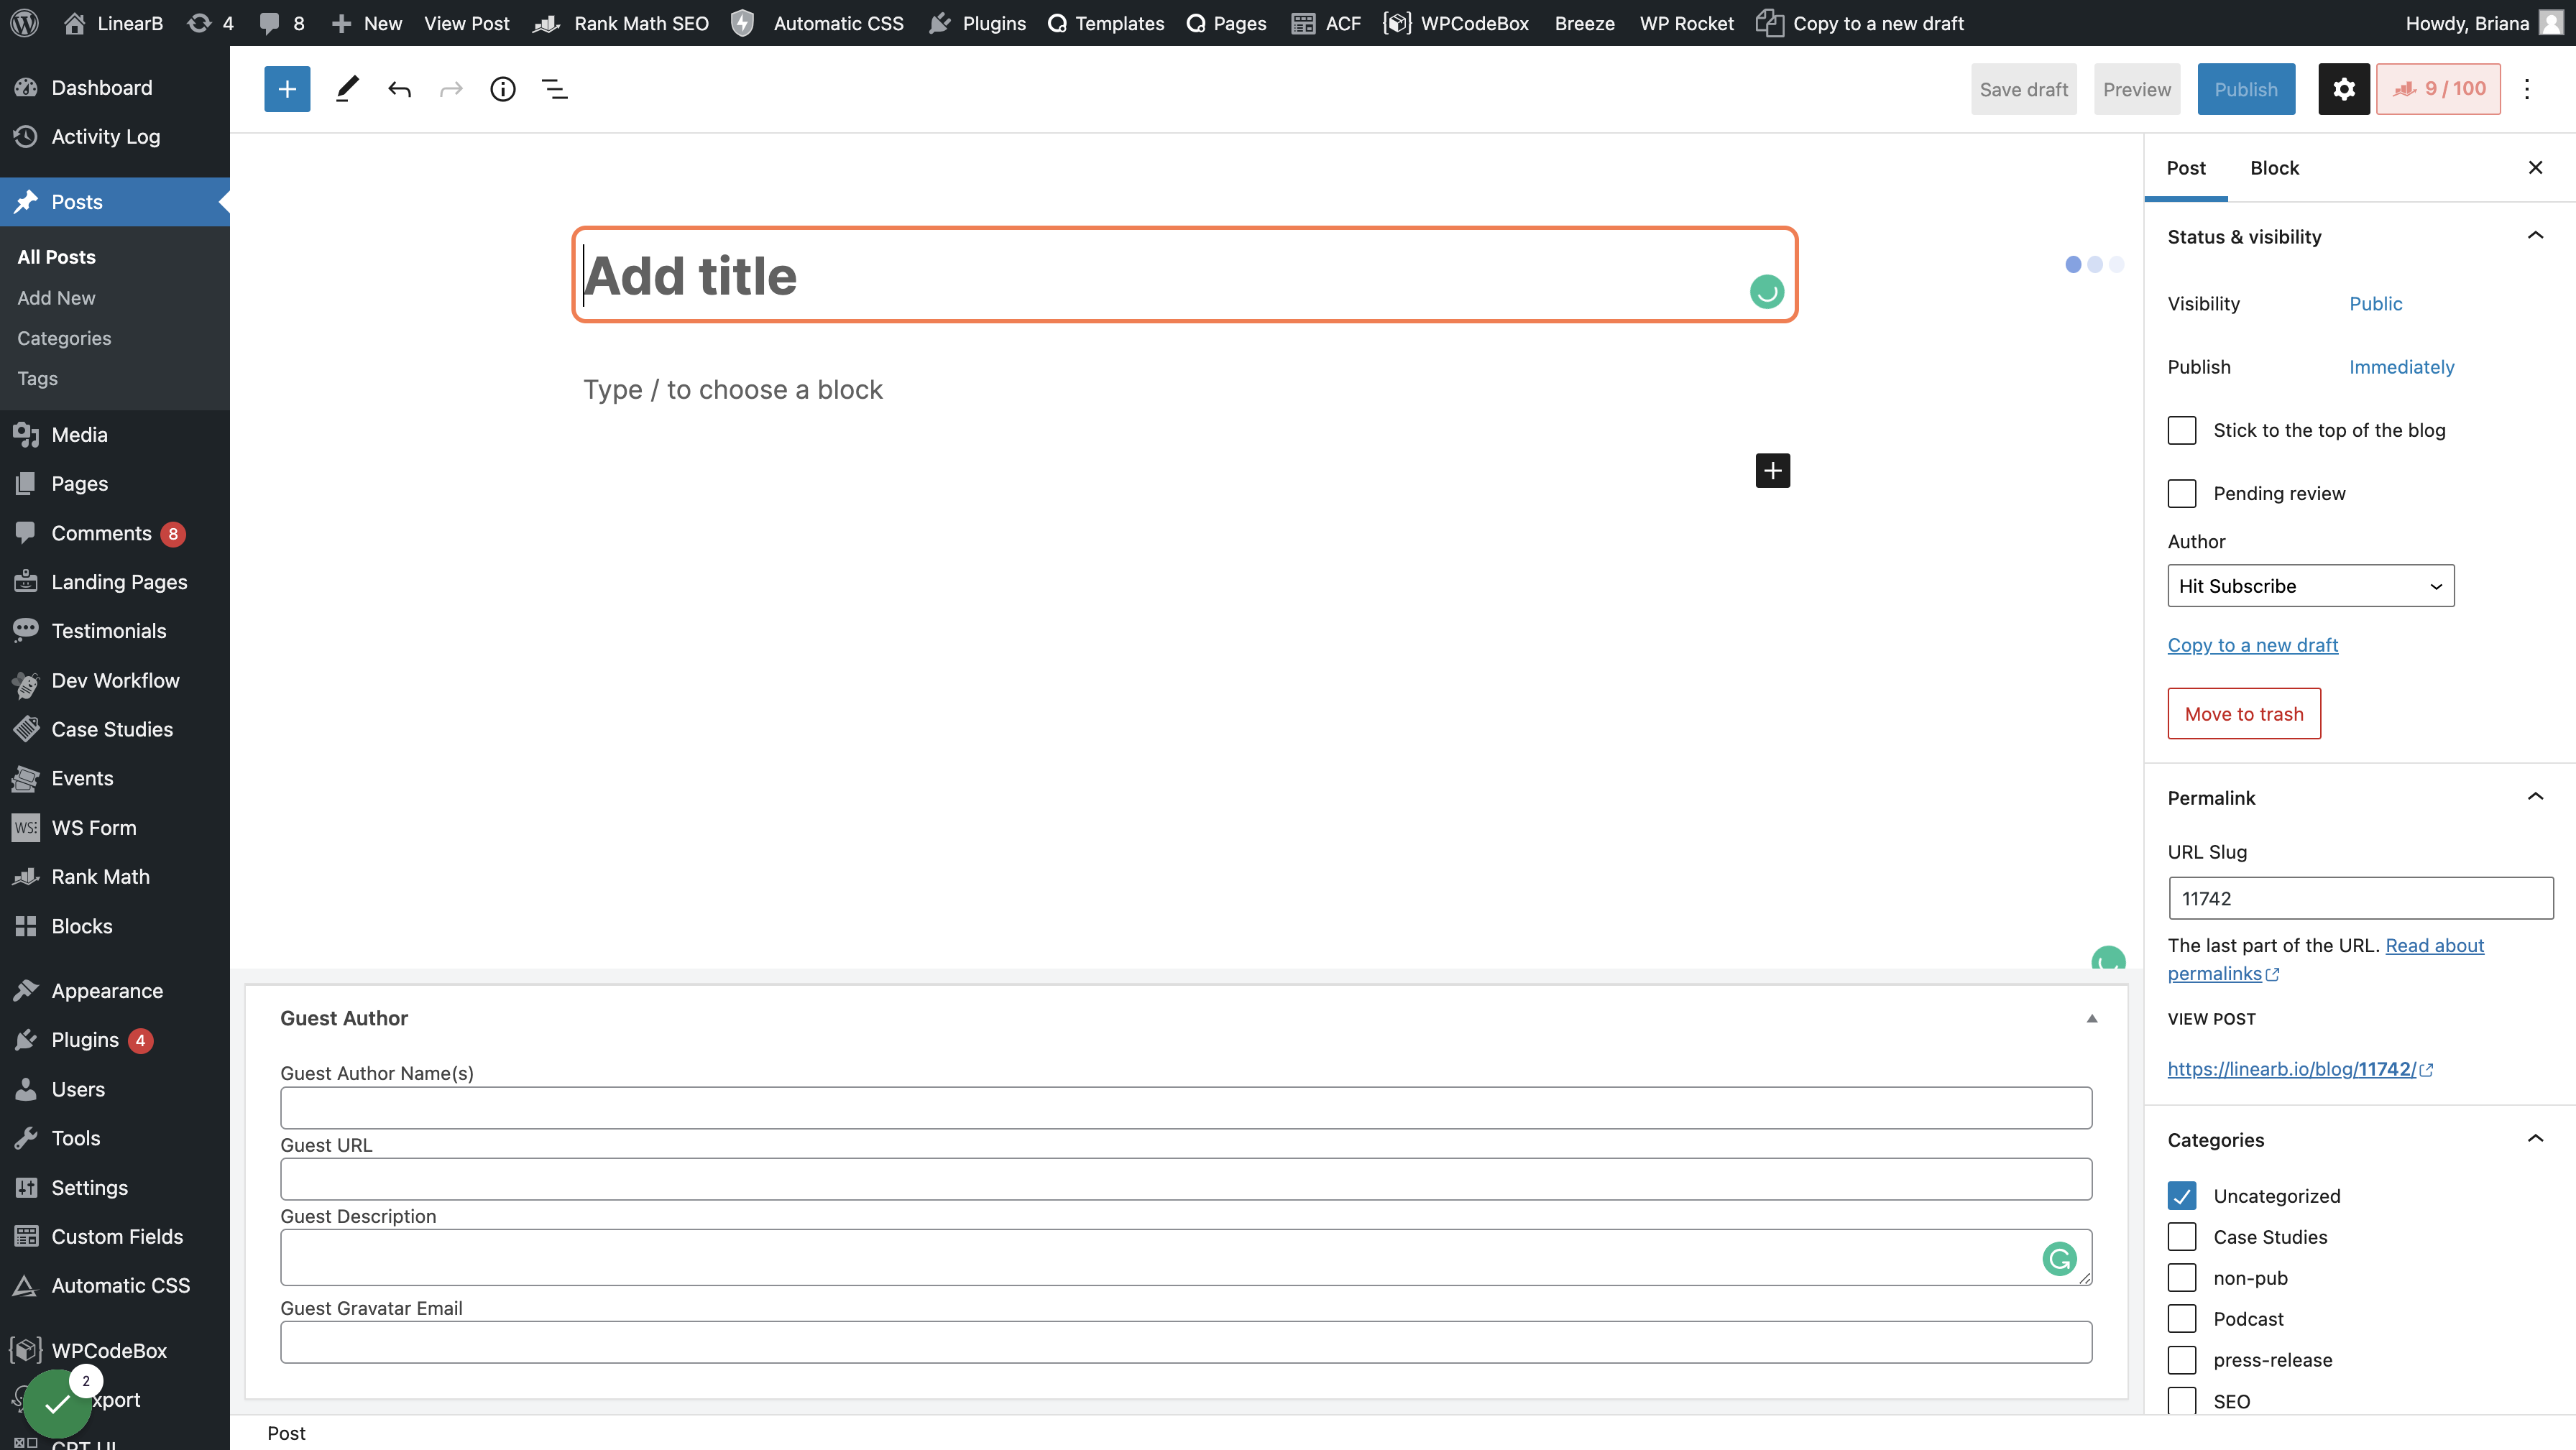Open the Immediately publish date picker
The height and width of the screenshot is (1450, 2576).
point(2401,367)
